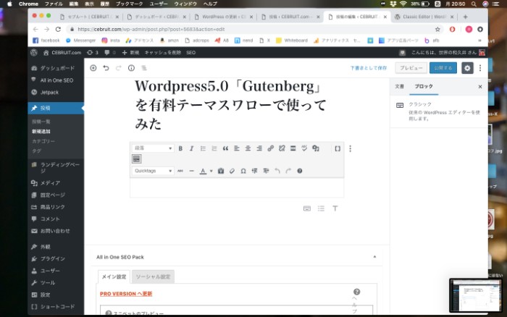Screen dimensions: 507x317
Task: Click the classic editor text area
Action: 236,187
